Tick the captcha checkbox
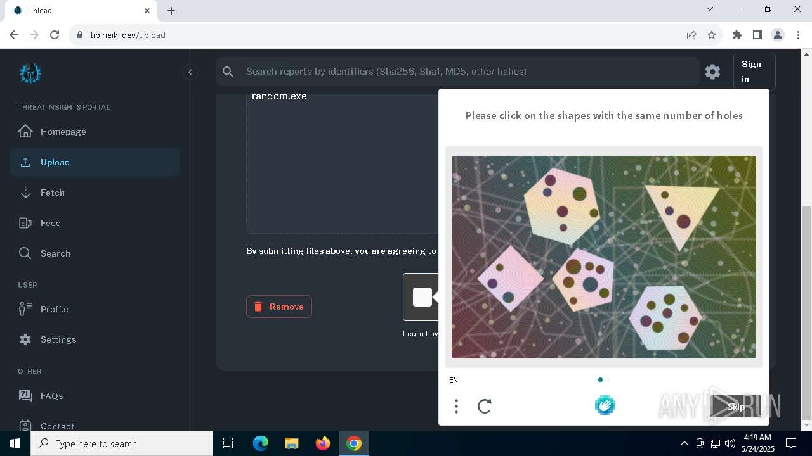The image size is (812, 456). click(x=422, y=297)
